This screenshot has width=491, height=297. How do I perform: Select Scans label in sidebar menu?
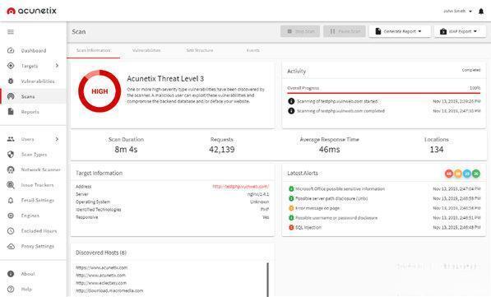[x=28, y=96]
